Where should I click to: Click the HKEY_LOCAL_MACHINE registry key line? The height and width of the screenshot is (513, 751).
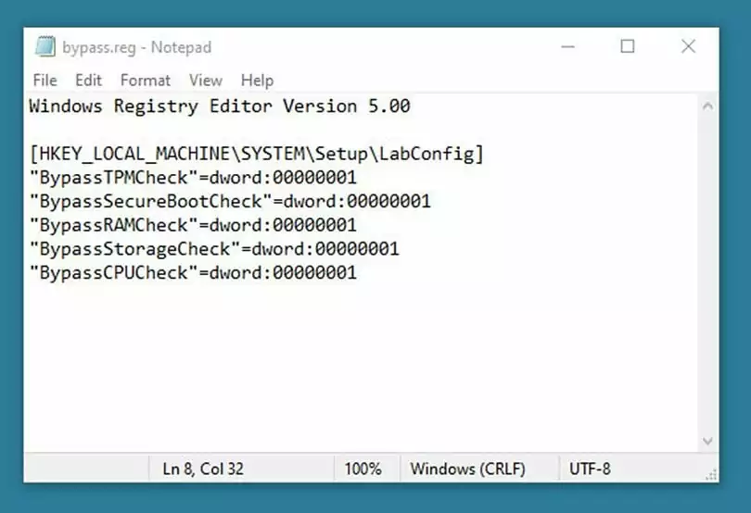pos(257,153)
